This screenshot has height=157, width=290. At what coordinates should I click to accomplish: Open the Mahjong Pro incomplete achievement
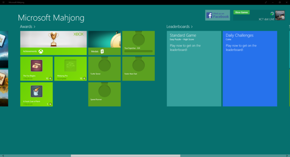pos(71,69)
